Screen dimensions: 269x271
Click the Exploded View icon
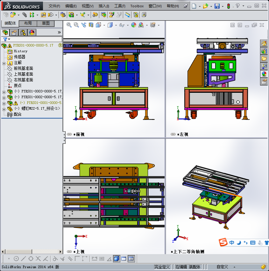coord(112,15)
